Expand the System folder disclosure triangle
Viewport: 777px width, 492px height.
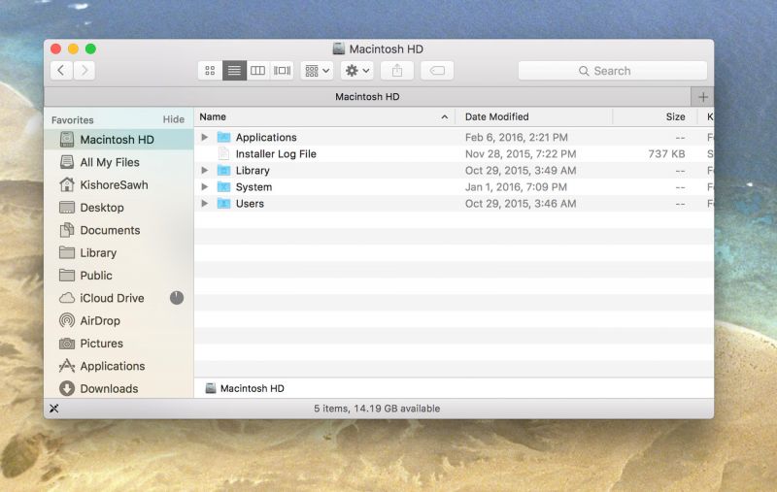coord(204,187)
